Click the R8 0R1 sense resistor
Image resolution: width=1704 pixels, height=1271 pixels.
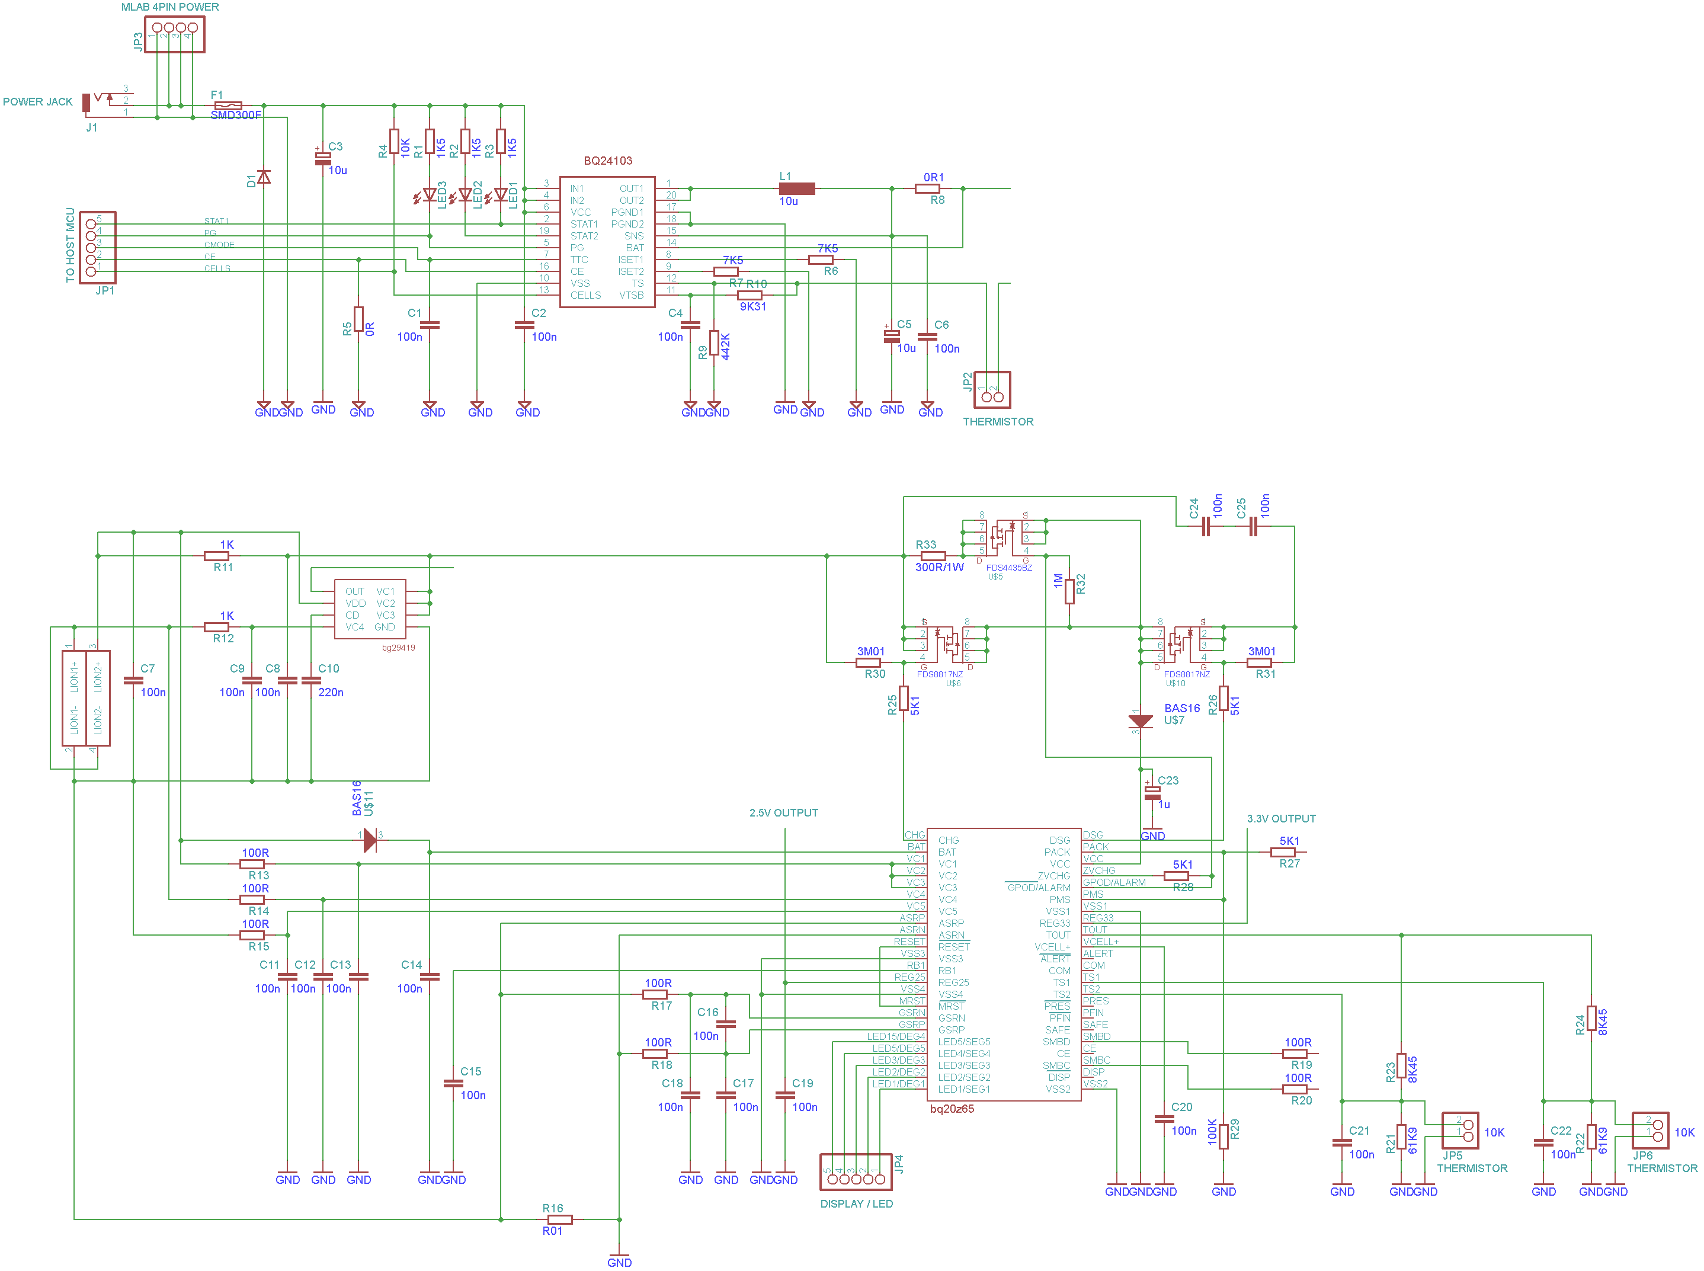[928, 188]
